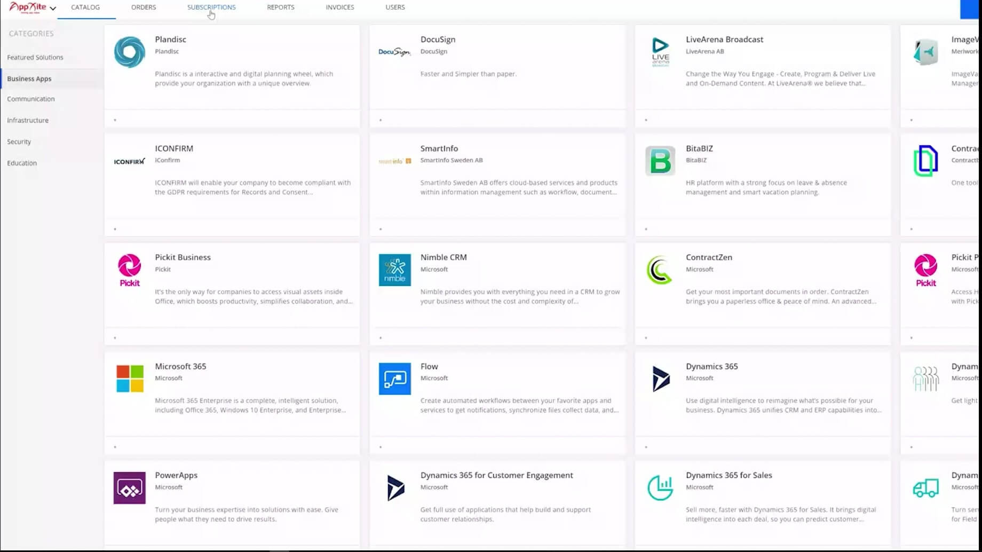The width and height of the screenshot is (982, 552).
Task: Click Dynamics 365 for Sales chart icon
Action: pyautogui.click(x=660, y=488)
